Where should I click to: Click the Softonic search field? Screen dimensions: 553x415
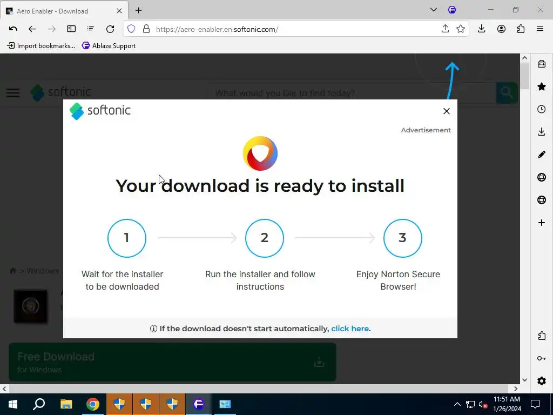[x=351, y=93]
